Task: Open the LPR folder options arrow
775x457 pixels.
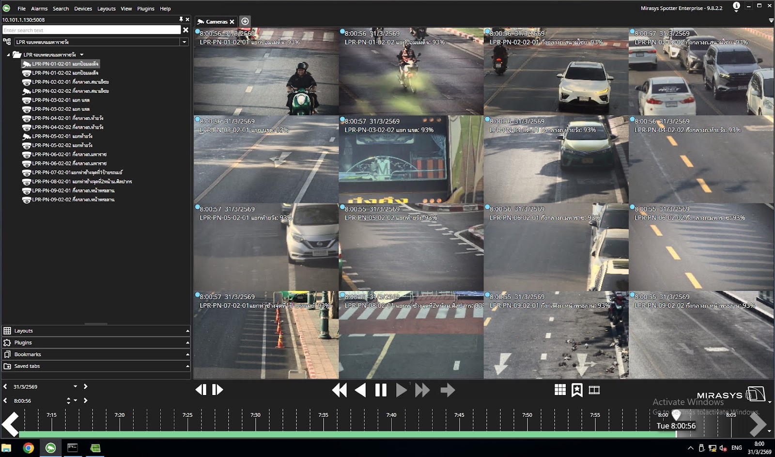Action: coord(82,55)
